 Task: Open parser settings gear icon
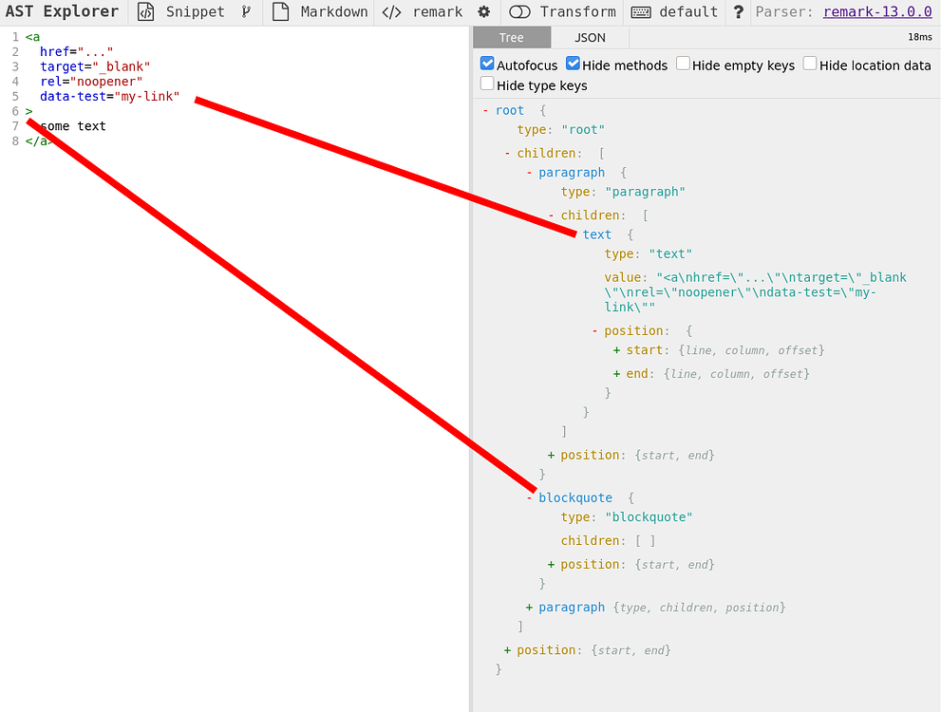484,12
